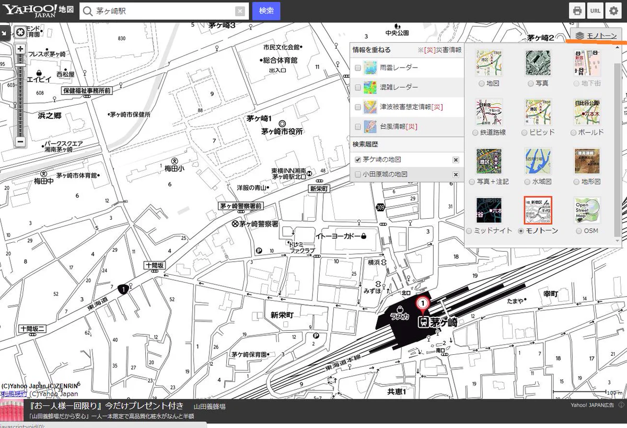Click the ラスカ shopping icon on map
The height and width of the screenshot is (428, 627).
tap(400, 309)
